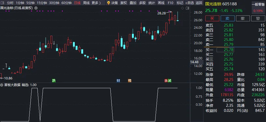Select the 5分钟 period
The width and height of the screenshot is (266, 122).
[30, 3]
